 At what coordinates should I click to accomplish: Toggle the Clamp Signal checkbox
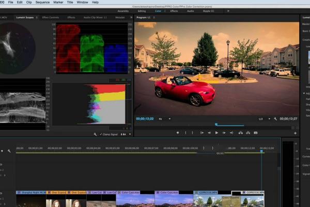100,134
